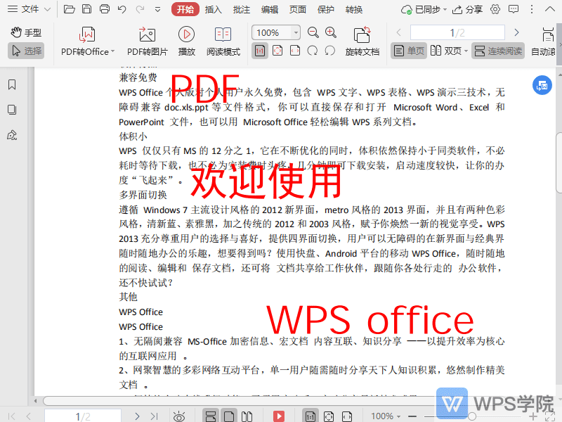
Task: Click the save icon
Action: tap(86, 9)
